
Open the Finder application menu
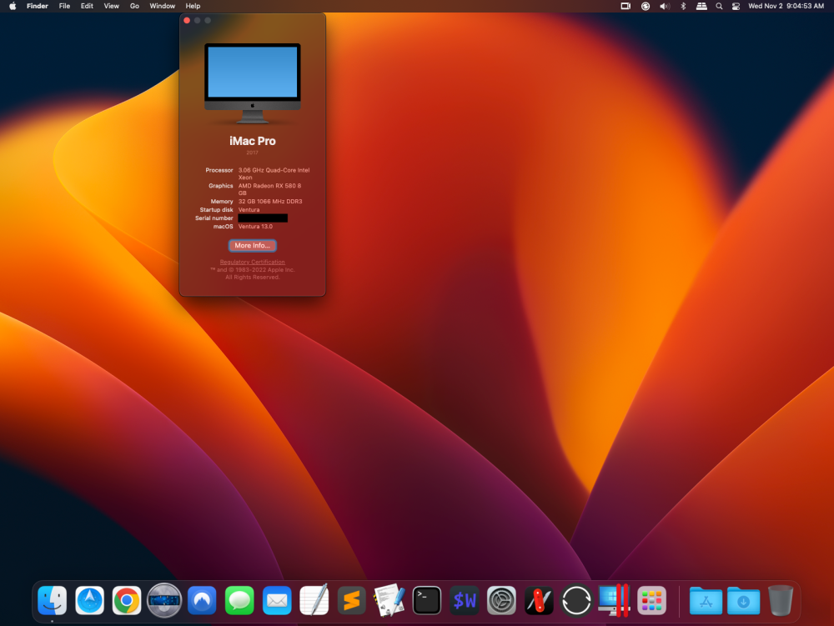point(38,6)
